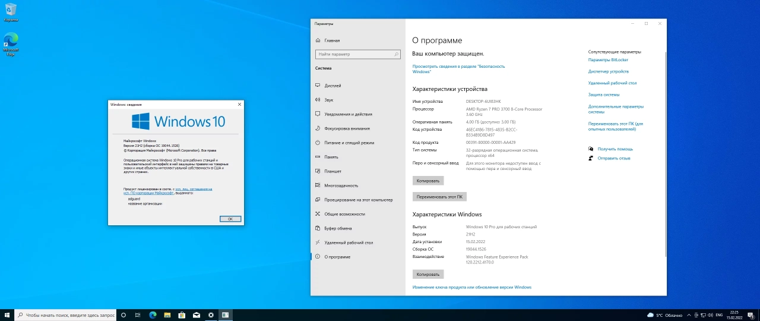Open Task View on taskbar
760x321 pixels.
[x=138, y=315]
